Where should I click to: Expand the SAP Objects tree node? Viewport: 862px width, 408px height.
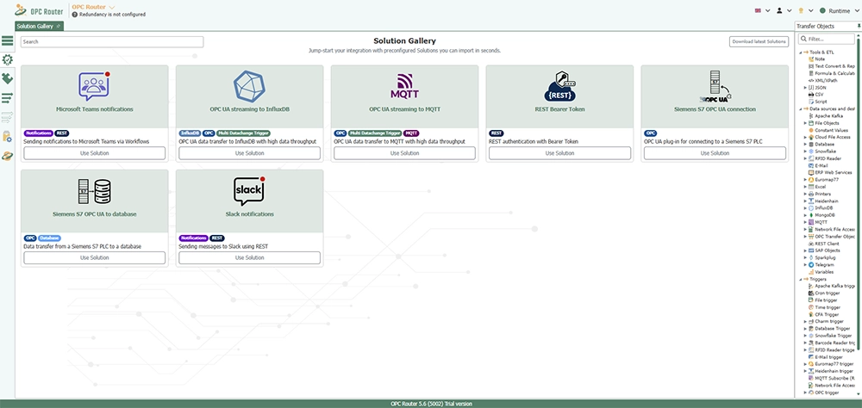(x=805, y=250)
